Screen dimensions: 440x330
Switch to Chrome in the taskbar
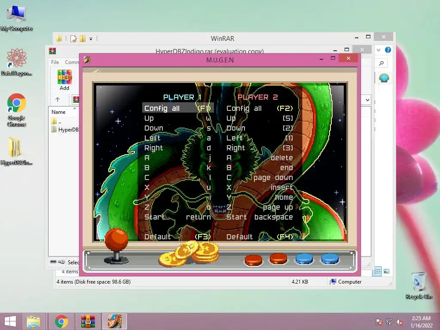point(61,321)
